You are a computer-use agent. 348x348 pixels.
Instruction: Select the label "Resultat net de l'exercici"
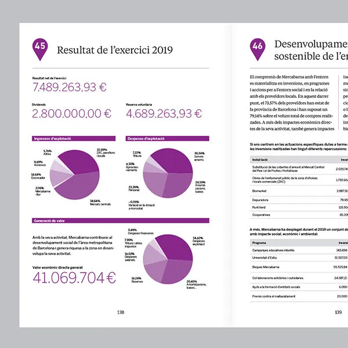(49, 78)
